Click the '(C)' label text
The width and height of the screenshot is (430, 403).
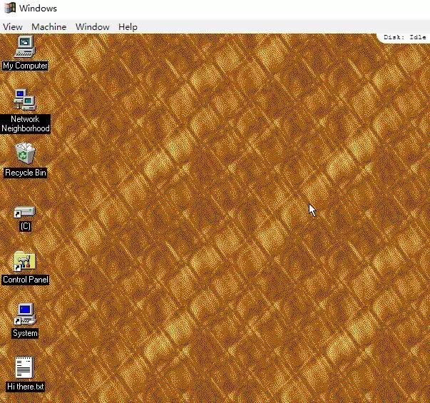(25, 226)
